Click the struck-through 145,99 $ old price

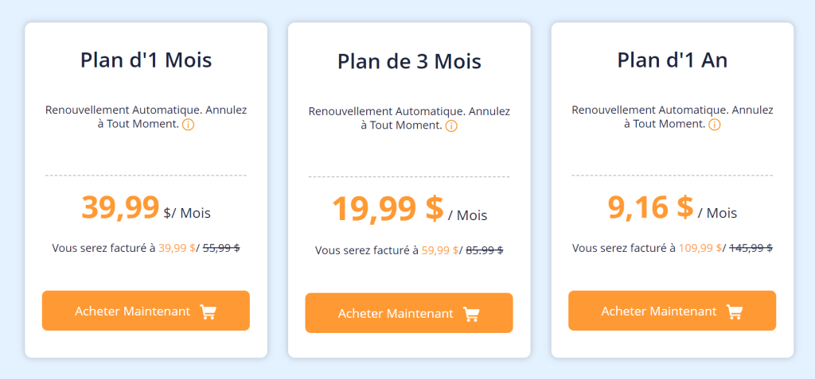(x=751, y=248)
